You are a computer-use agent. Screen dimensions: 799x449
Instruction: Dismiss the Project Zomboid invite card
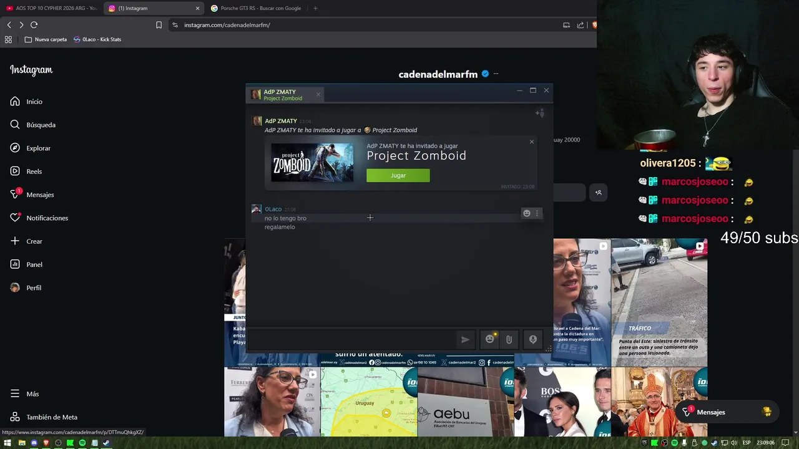click(532, 142)
